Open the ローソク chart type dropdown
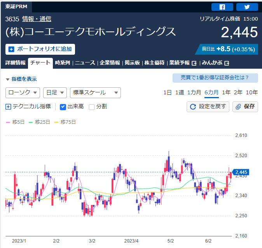 23,92
